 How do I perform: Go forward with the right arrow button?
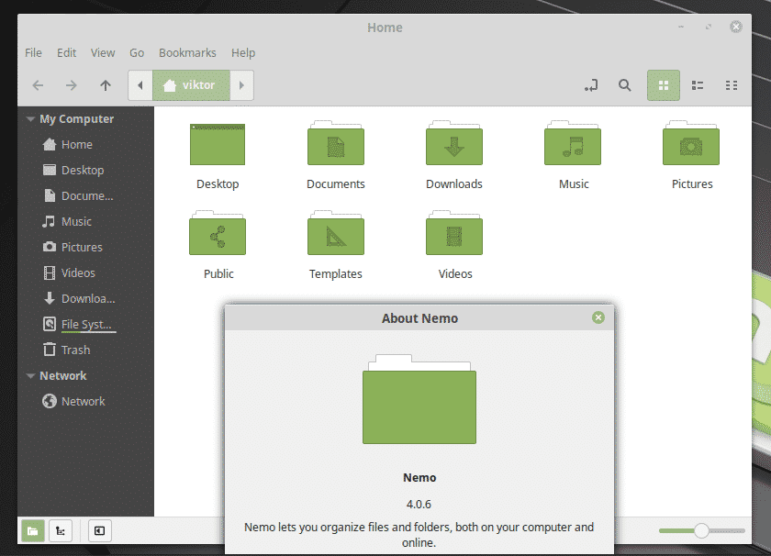pyautogui.click(x=72, y=85)
